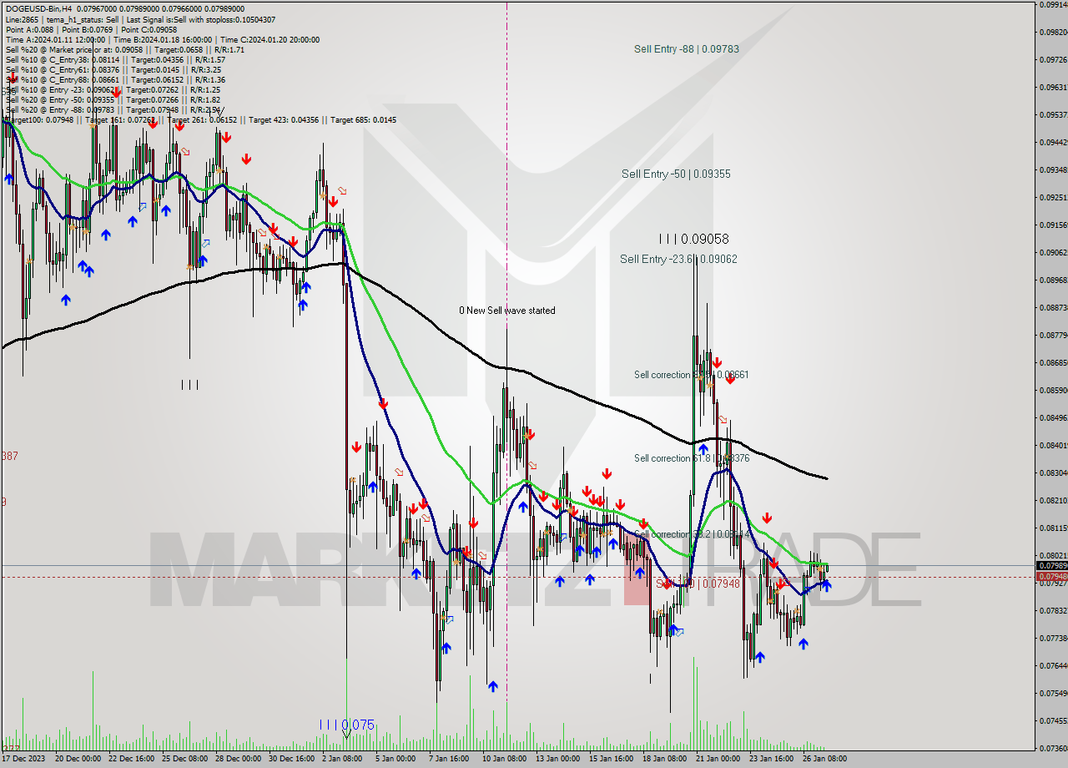
Task: Click the current price tag 0.07989
Action: (x=1050, y=565)
